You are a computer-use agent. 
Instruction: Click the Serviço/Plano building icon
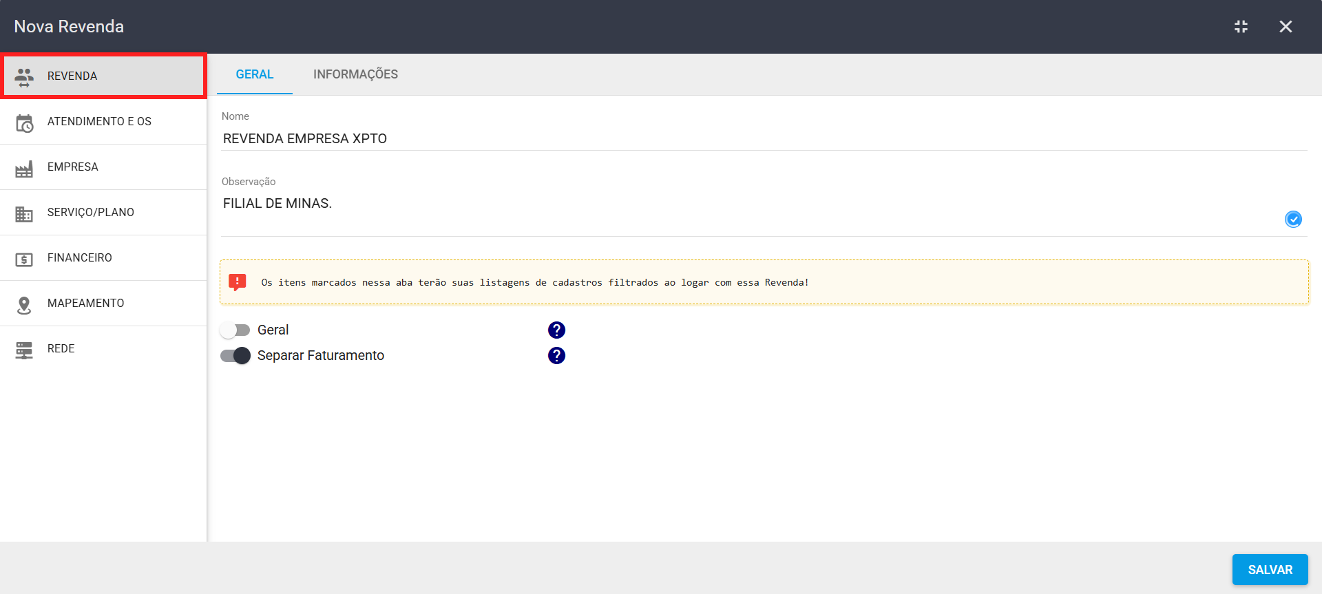pos(24,213)
